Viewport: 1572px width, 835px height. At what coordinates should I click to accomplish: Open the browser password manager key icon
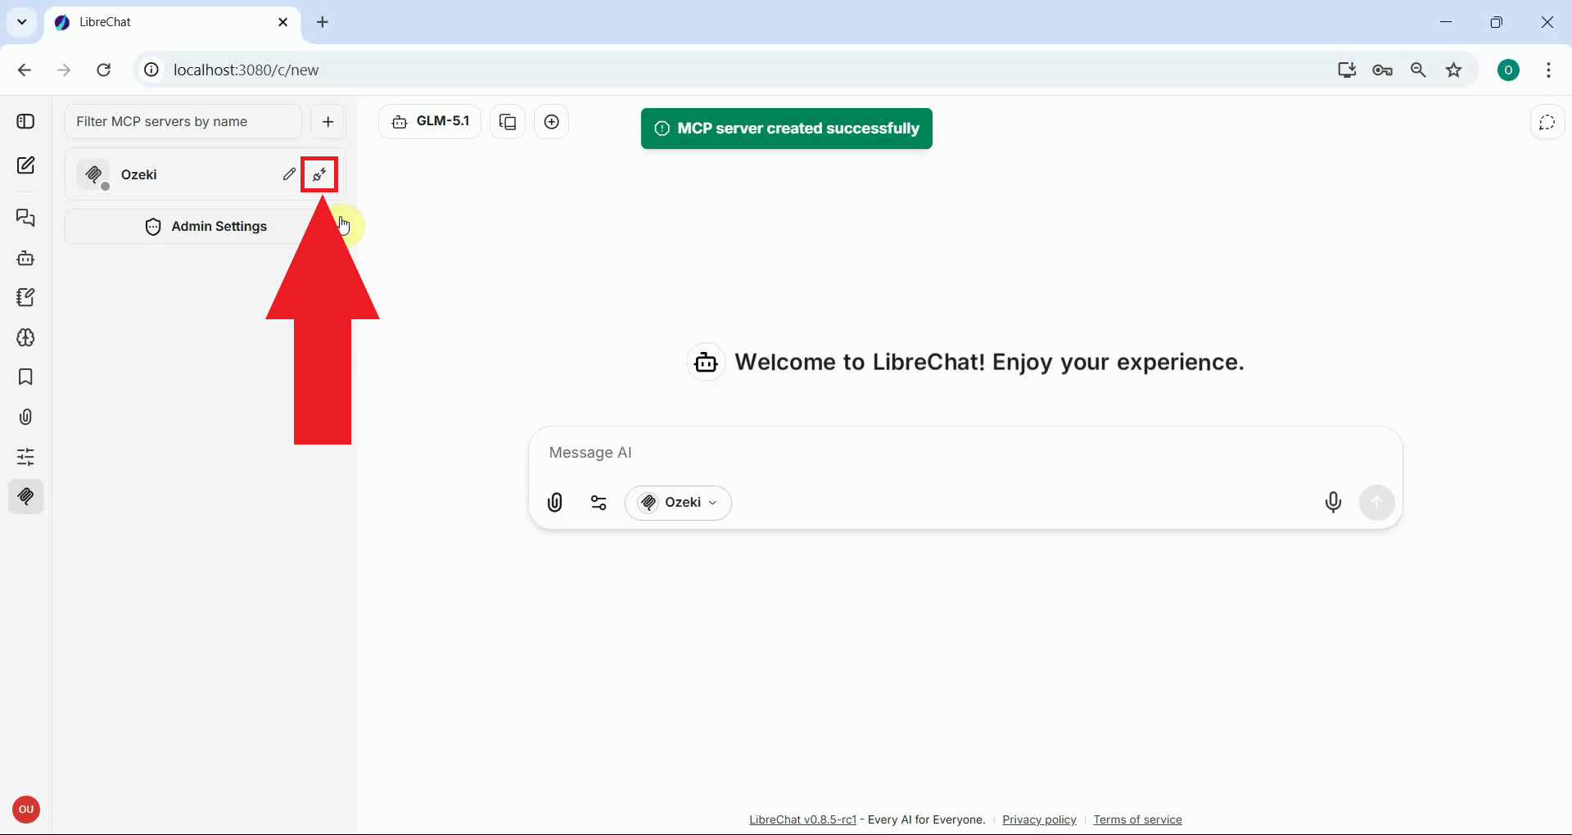pyautogui.click(x=1383, y=70)
